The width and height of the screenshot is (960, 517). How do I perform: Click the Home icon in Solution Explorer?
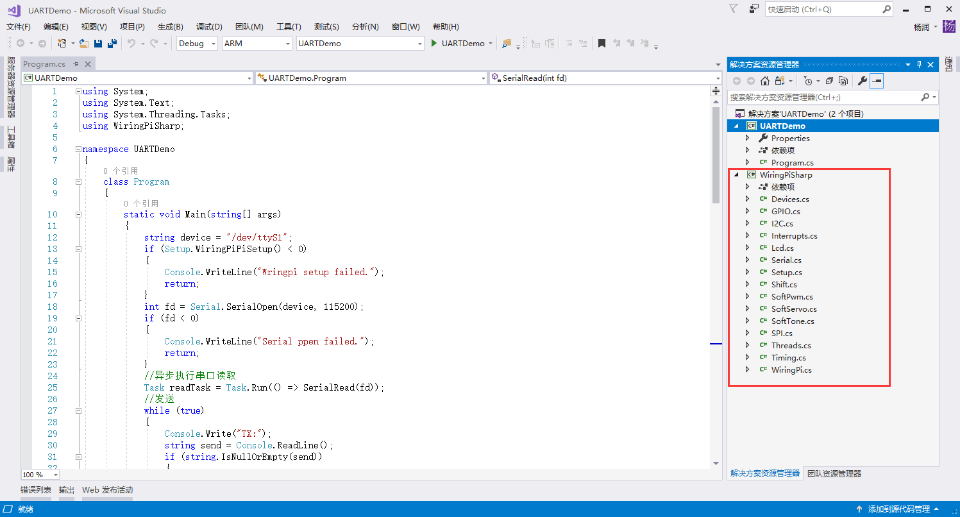click(765, 81)
